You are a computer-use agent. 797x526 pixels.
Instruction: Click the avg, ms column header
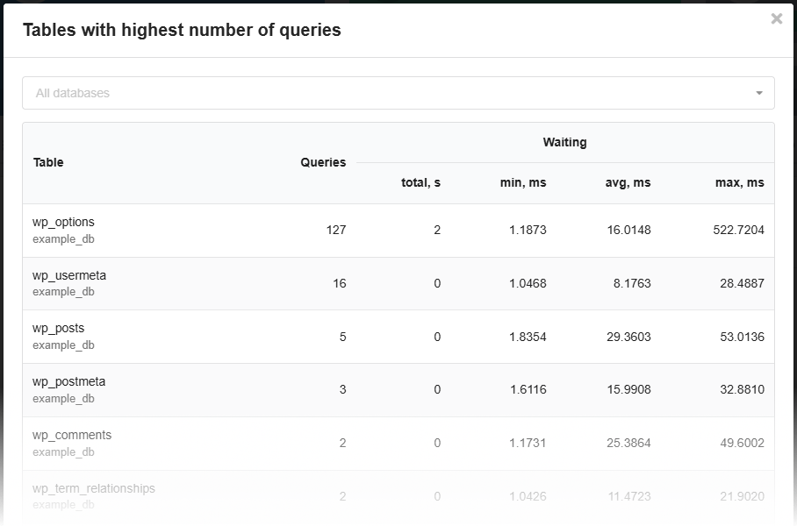(628, 183)
